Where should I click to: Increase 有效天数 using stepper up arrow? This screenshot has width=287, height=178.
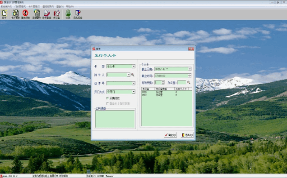163,82
